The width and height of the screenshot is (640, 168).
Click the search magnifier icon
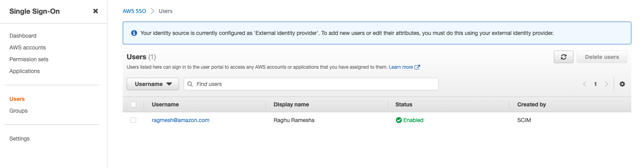190,84
